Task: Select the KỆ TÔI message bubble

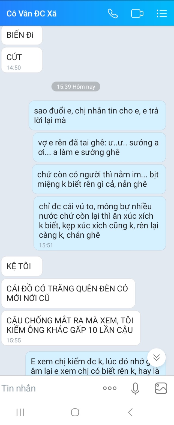Action: click(x=22, y=266)
